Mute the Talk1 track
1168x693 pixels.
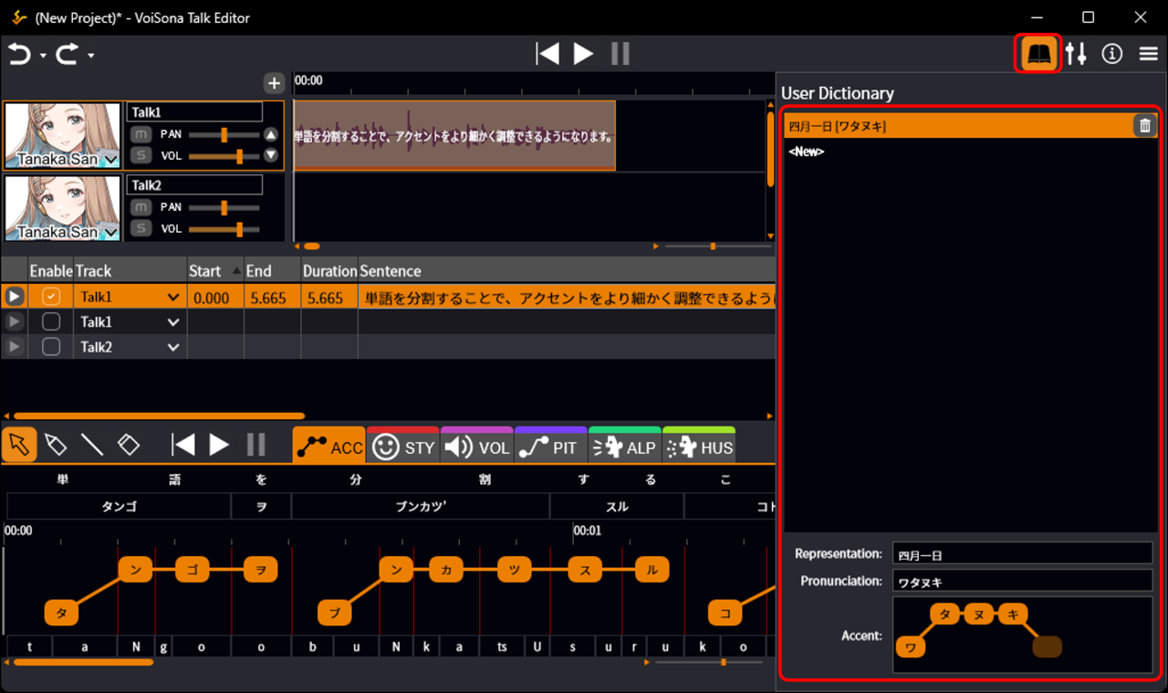(x=141, y=134)
